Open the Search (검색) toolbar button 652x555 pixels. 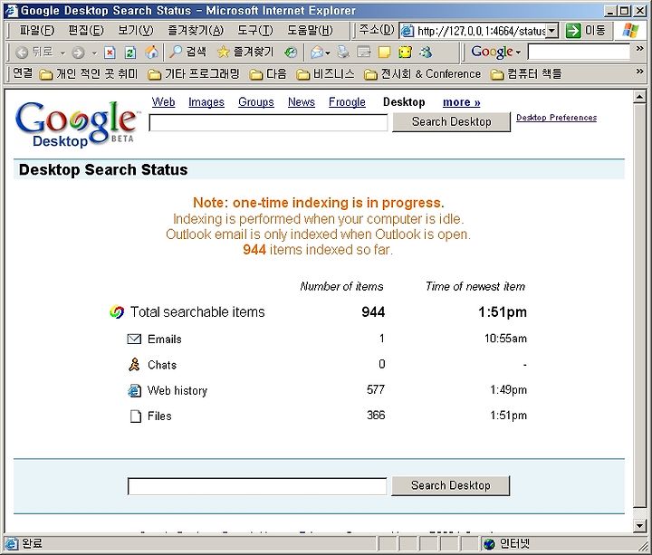(187, 52)
